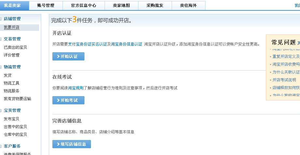Click 发布宝贝 in the sidebar
This screenshot has width=300, height=155.
click(x=11, y=119)
